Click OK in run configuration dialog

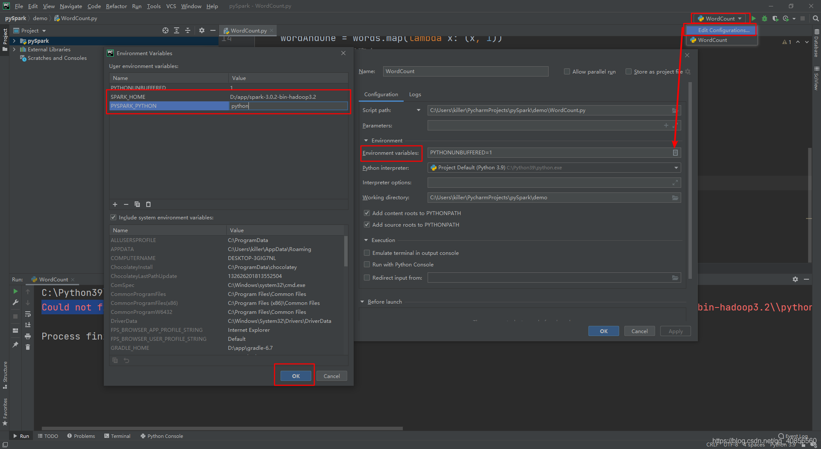(x=603, y=331)
